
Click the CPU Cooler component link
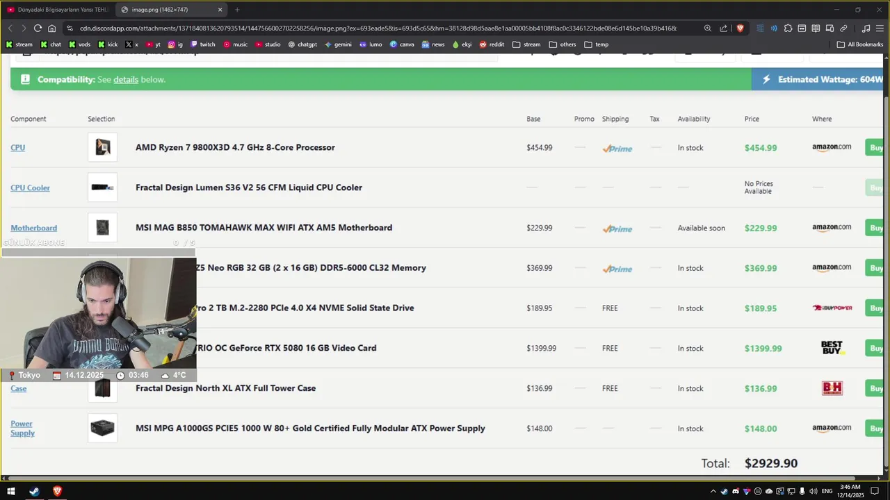(x=30, y=187)
